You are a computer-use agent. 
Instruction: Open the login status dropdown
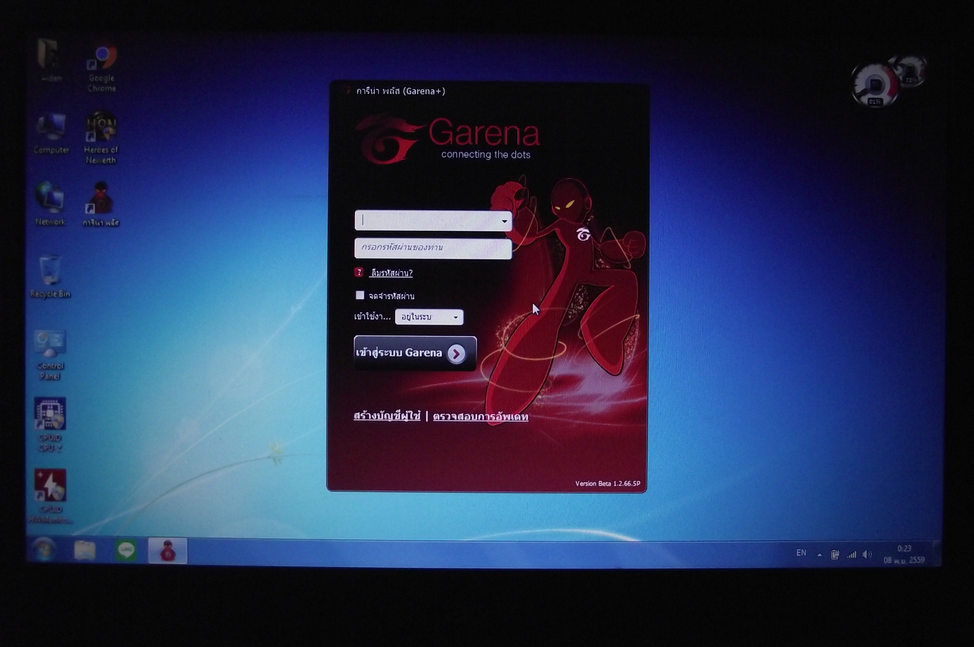pos(429,317)
